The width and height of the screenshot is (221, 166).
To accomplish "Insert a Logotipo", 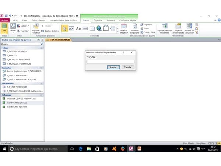I will tap(146, 25).
